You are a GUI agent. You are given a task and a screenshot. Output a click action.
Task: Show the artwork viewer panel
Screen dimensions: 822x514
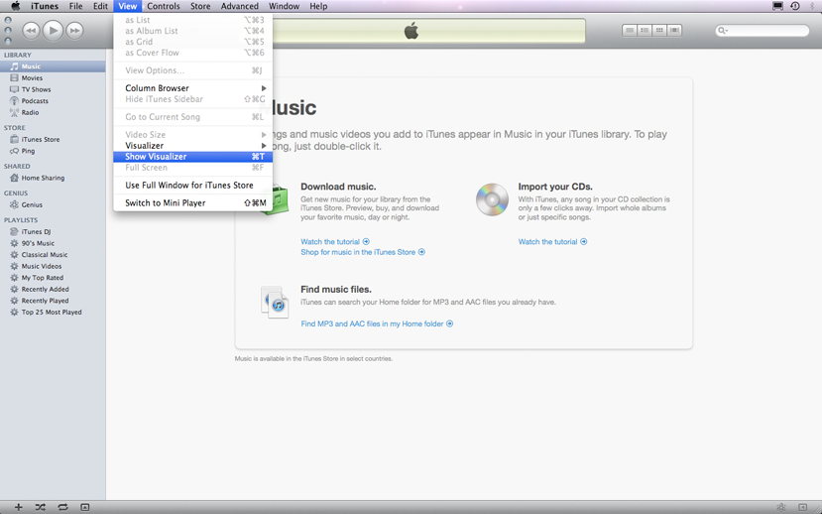(85, 507)
